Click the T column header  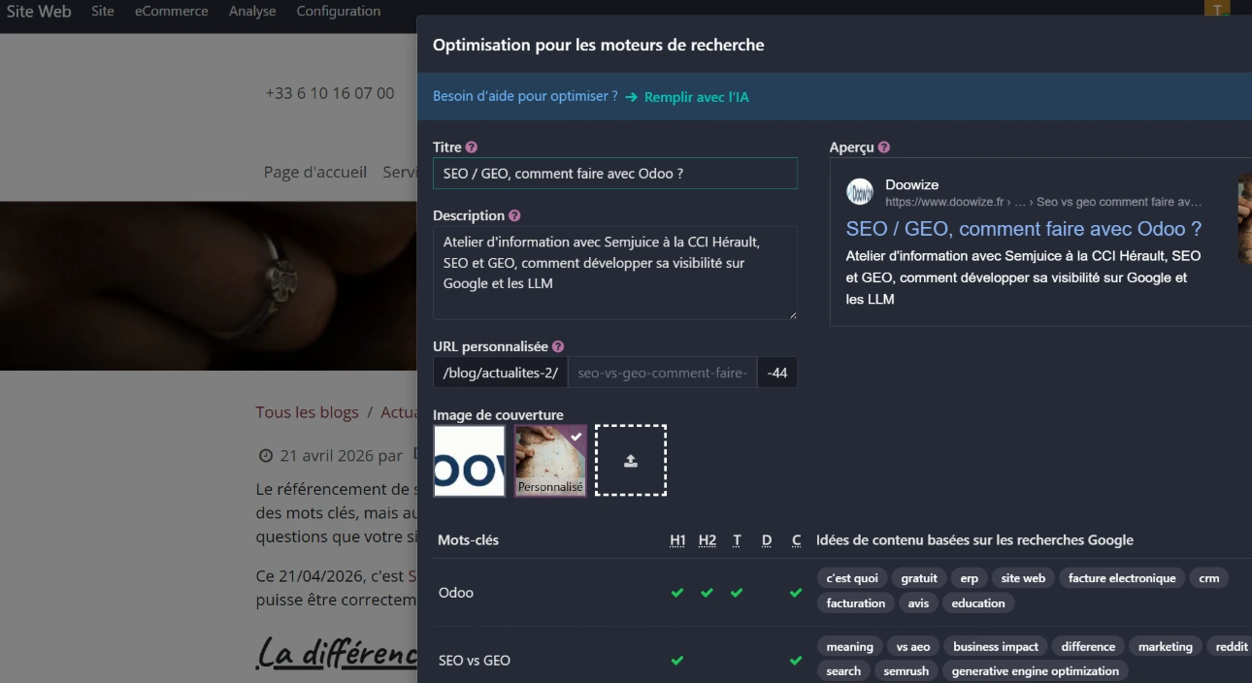pyautogui.click(x=737, y=540)
